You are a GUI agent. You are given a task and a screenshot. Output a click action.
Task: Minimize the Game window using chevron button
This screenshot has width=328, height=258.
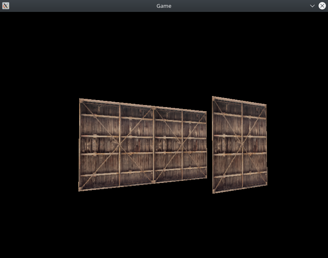click(x=312, y=6)
